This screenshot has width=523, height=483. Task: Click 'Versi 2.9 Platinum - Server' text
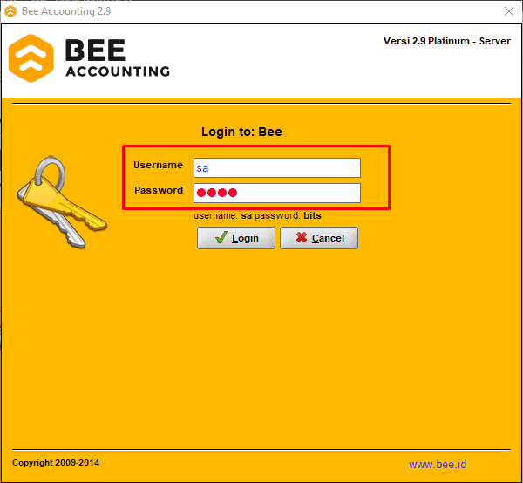447,41
